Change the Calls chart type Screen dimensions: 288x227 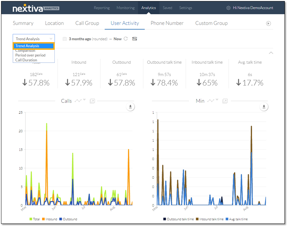click(80, 101)
